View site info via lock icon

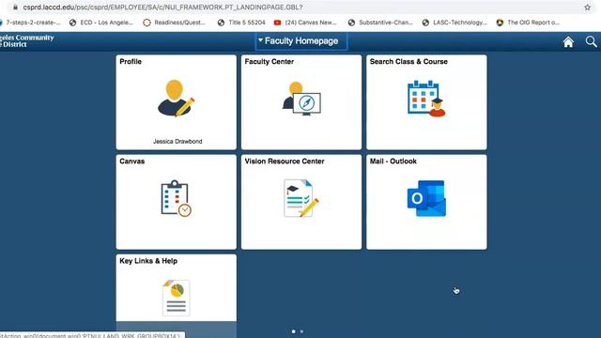(15, 8)
